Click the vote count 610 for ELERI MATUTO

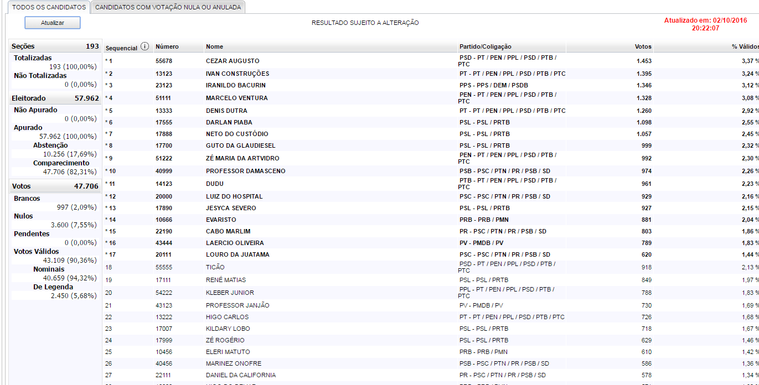point(646,351)
